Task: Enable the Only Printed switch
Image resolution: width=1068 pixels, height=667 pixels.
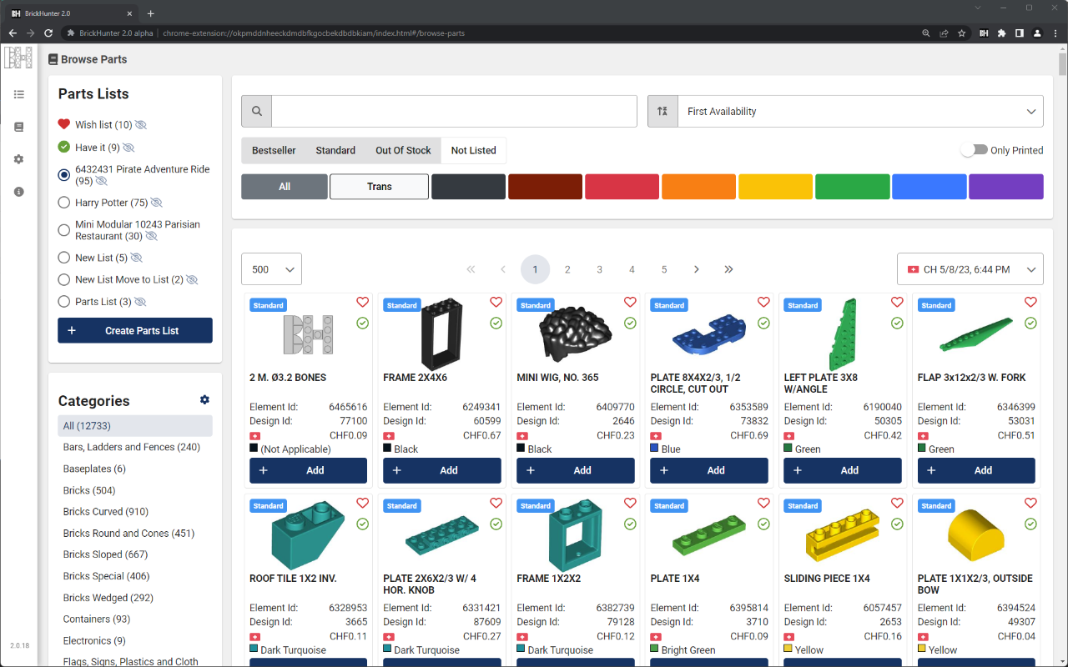Action: [x=974, y=150]
